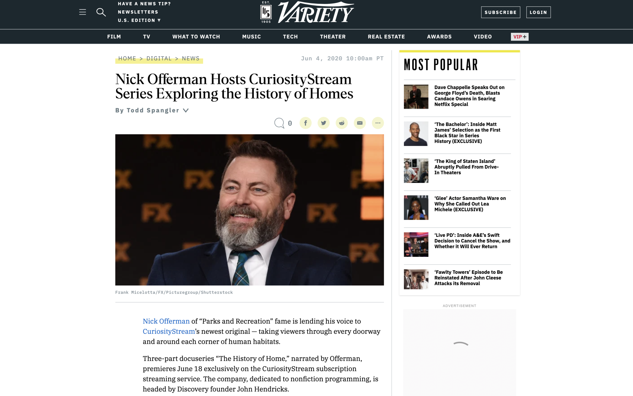Viewport: 633px width, 396px height.
Task: Open the Dave Chappelle story thumbnail
Action: (x=416, y=97)
